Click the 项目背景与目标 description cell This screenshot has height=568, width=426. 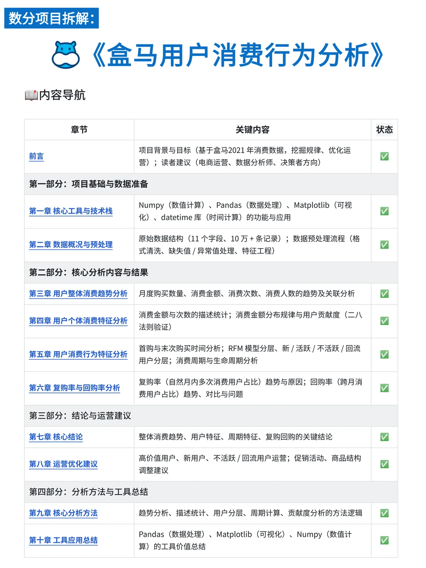(x=252, y=157)
